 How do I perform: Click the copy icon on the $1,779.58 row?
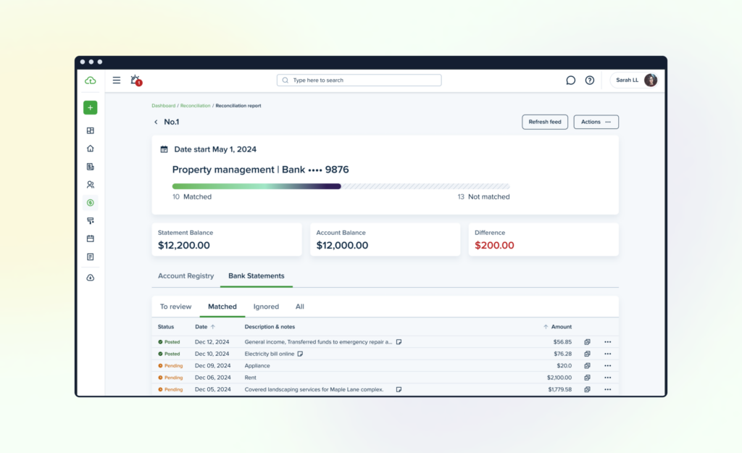[x=587, y=389]
